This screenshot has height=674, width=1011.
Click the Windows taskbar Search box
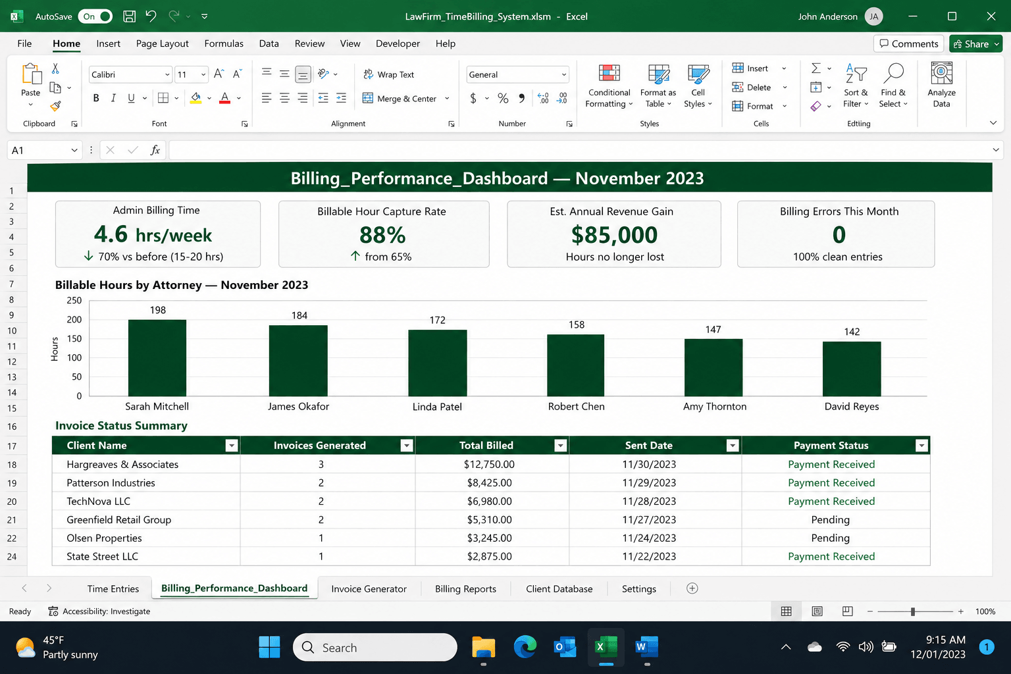(x=375, y=648)
